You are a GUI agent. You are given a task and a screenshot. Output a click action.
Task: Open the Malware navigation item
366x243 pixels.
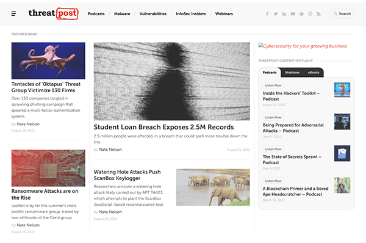122,14
